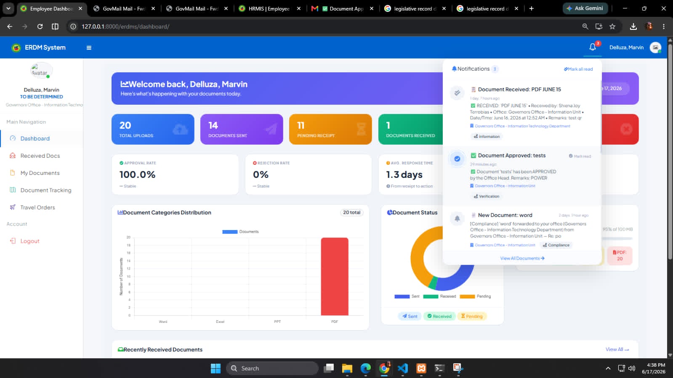Click the Sent status pill
This screenshot has height=378, width=673.
pos(410,316)
